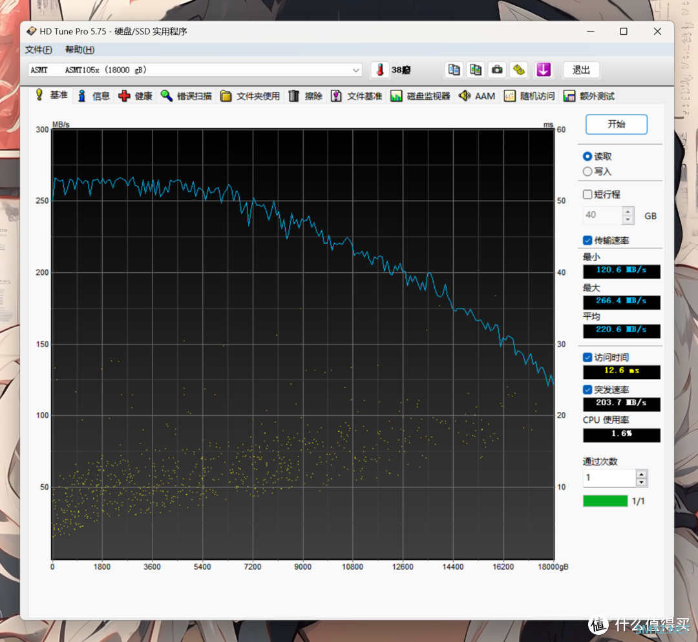698x642 pixels.
Task: Click the thermometer temperature icon
Action: (x=381, y=70)
